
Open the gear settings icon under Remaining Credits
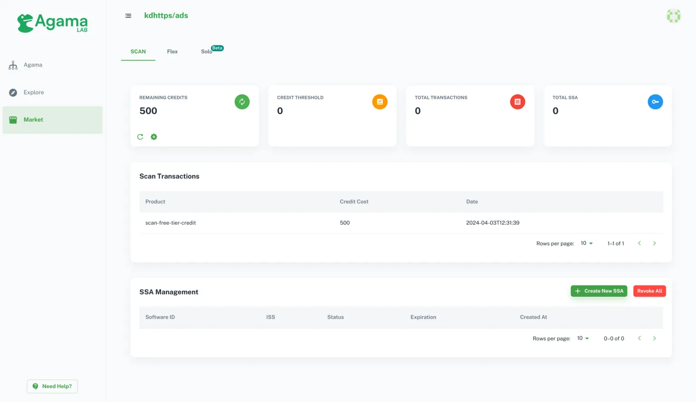click(154, 137)
